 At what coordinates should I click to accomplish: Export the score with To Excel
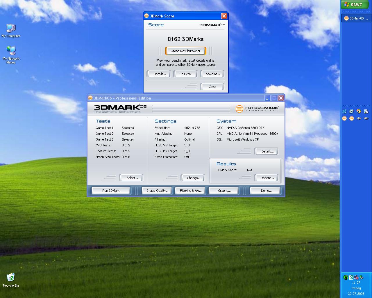click(186, 74)
